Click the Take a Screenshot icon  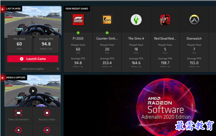18,113
